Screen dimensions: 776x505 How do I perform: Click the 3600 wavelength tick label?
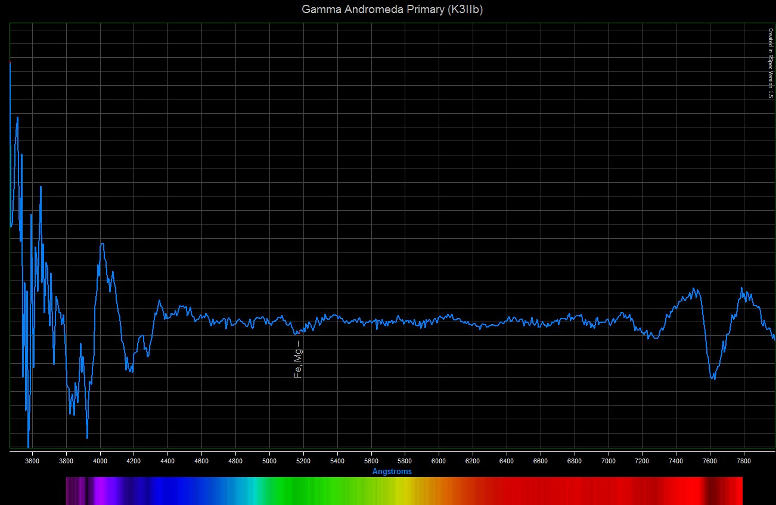click(x=33, y=460)
